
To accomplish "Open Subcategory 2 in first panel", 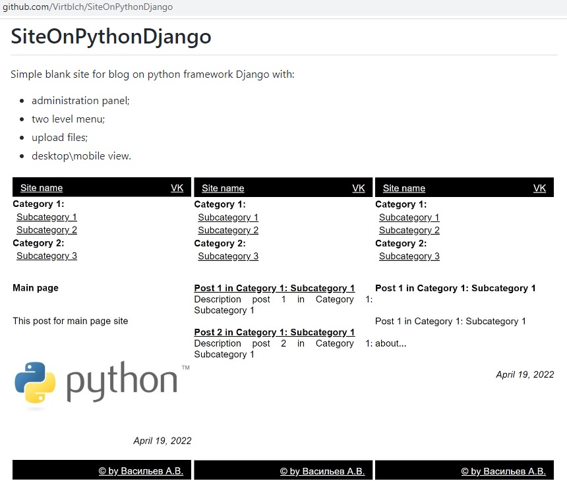I will (47, 230).
